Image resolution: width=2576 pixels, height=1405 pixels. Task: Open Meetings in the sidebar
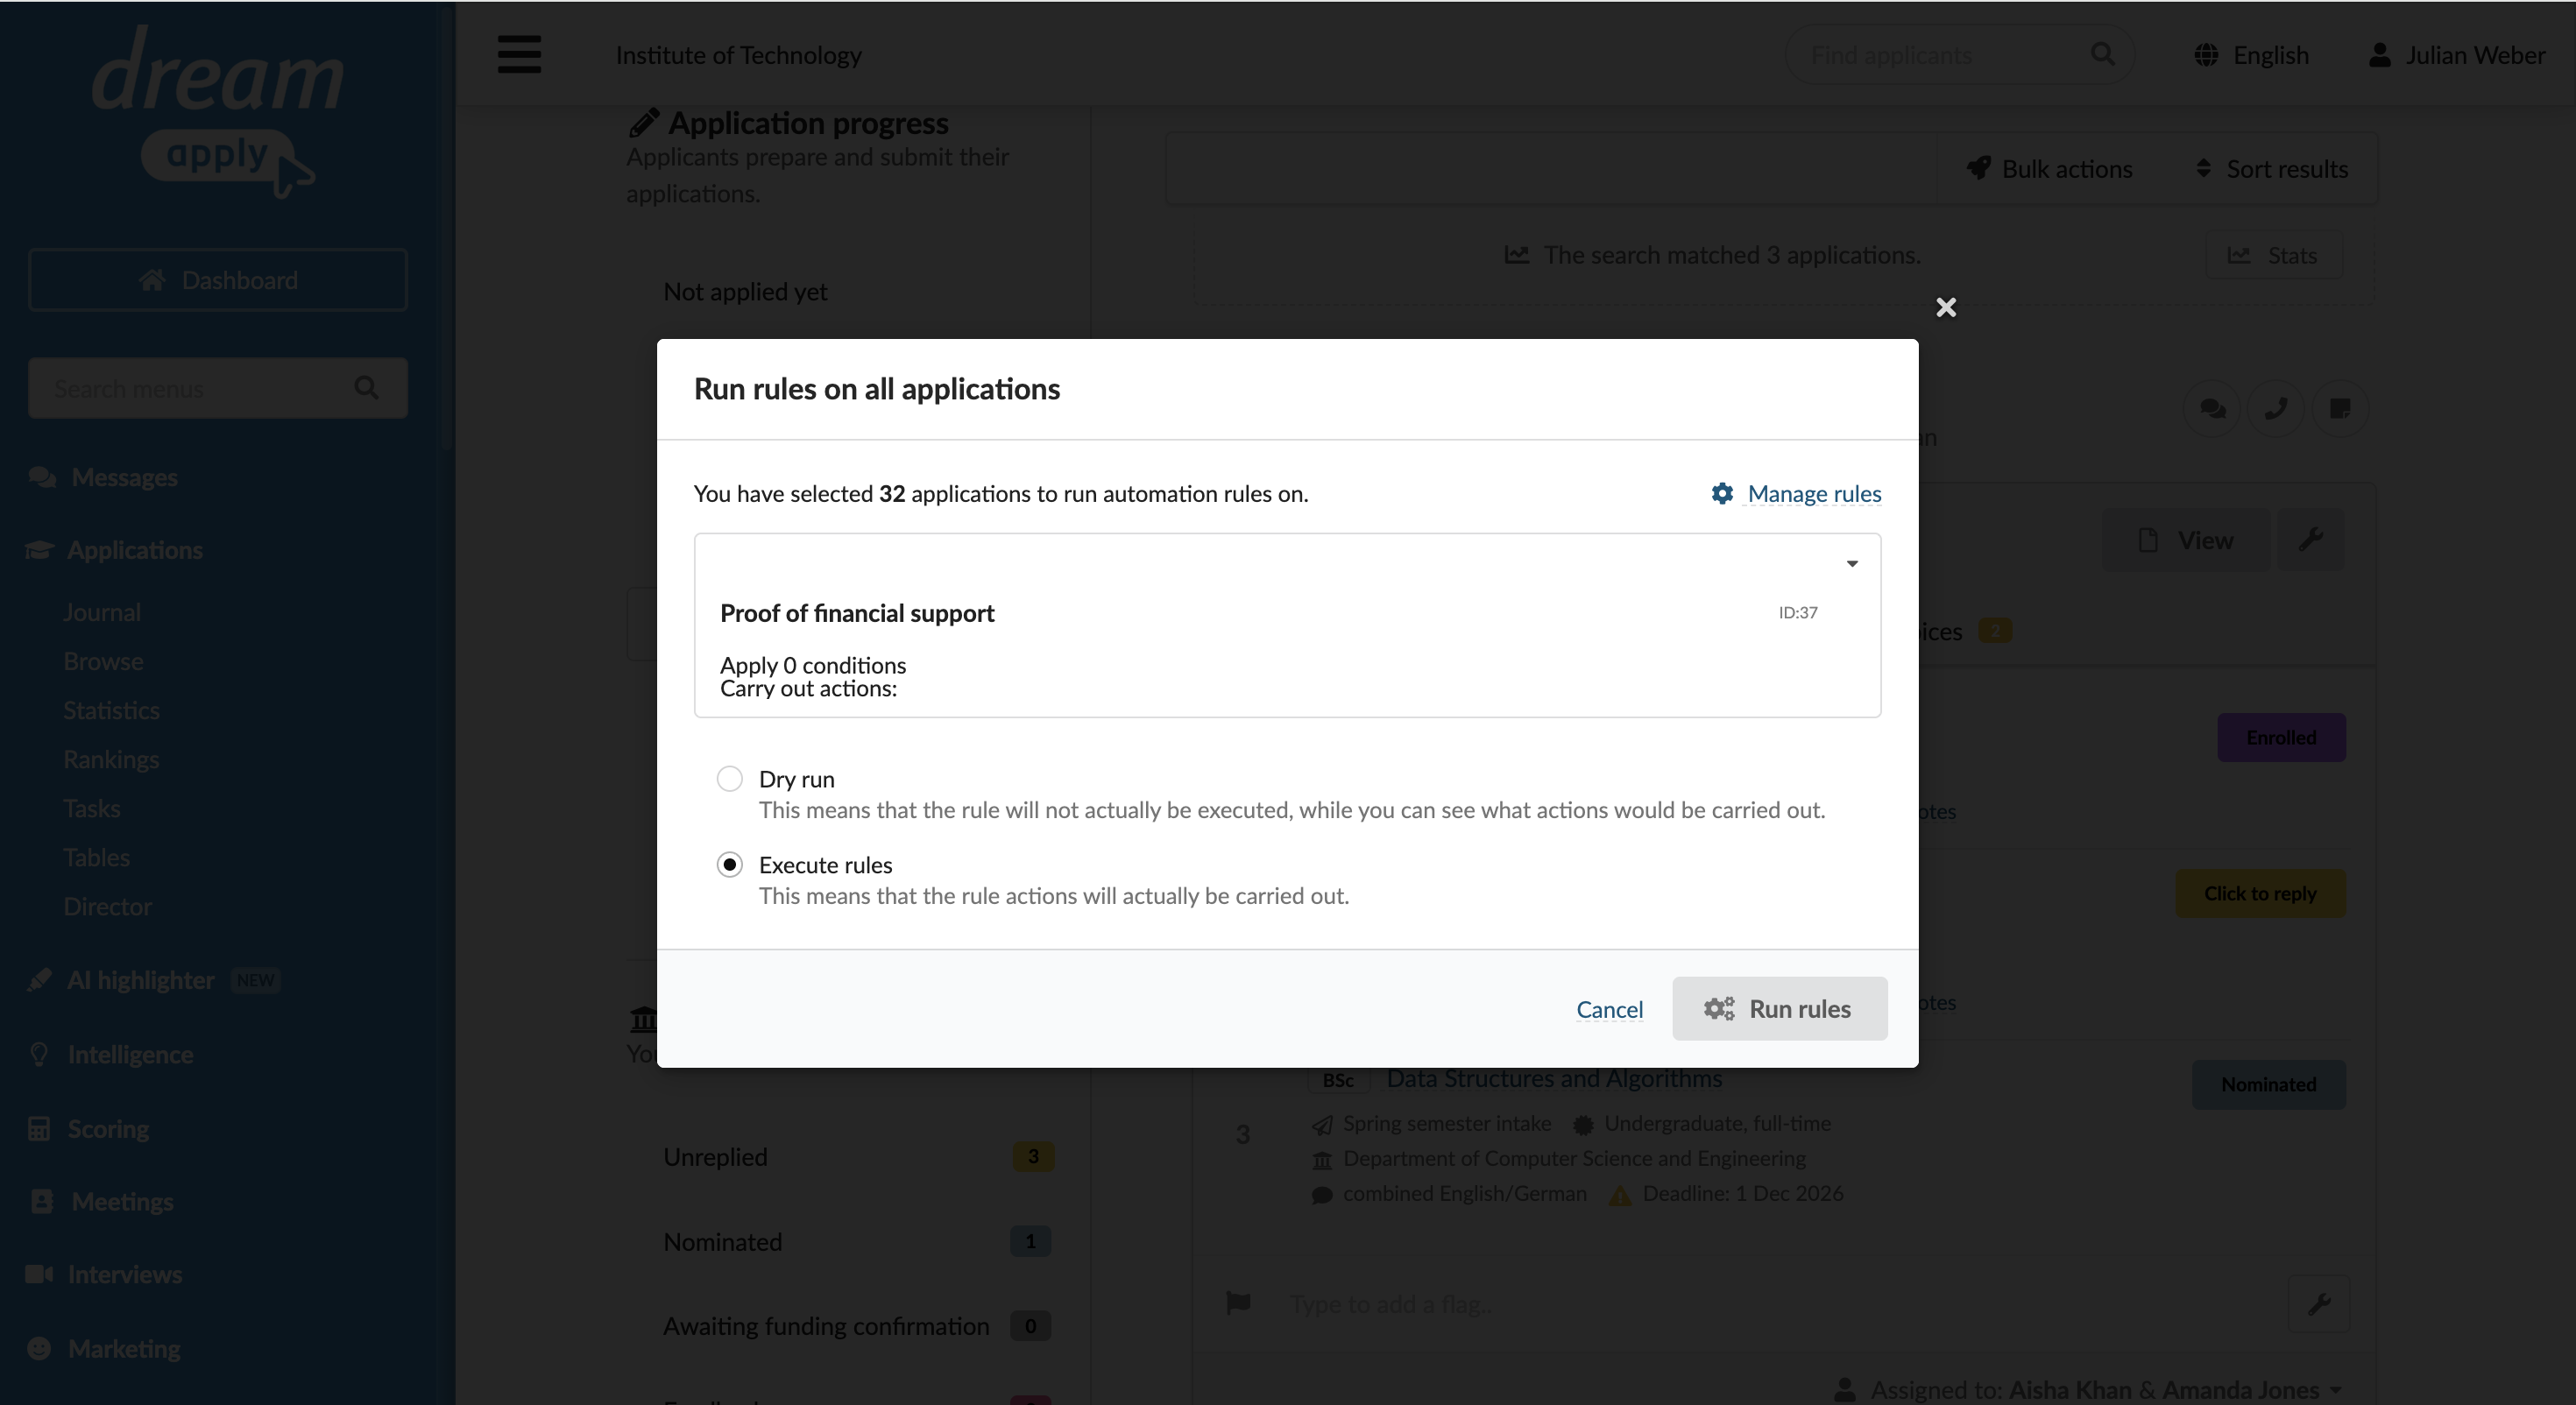point(122,1201)
